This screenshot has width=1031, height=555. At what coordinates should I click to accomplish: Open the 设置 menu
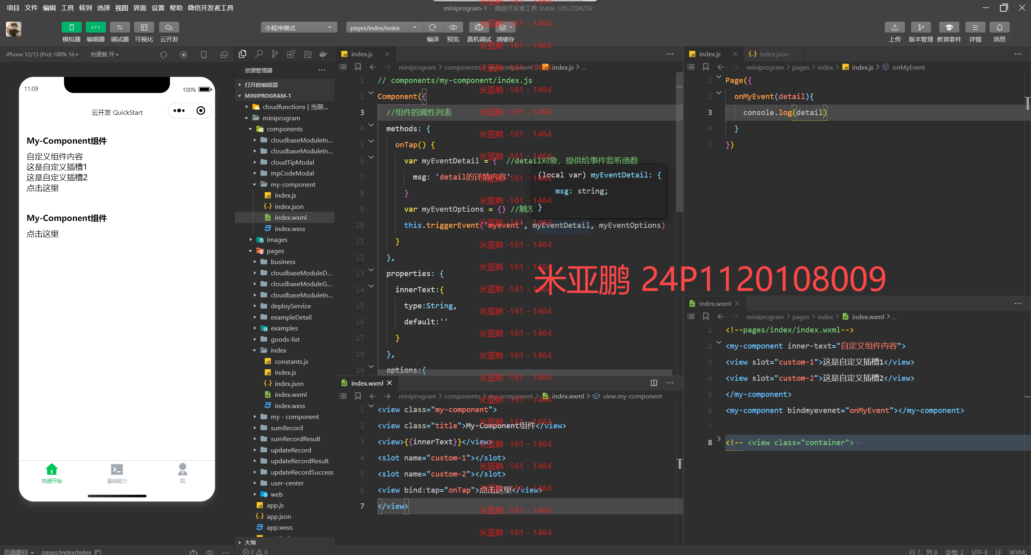pos(158,8)
